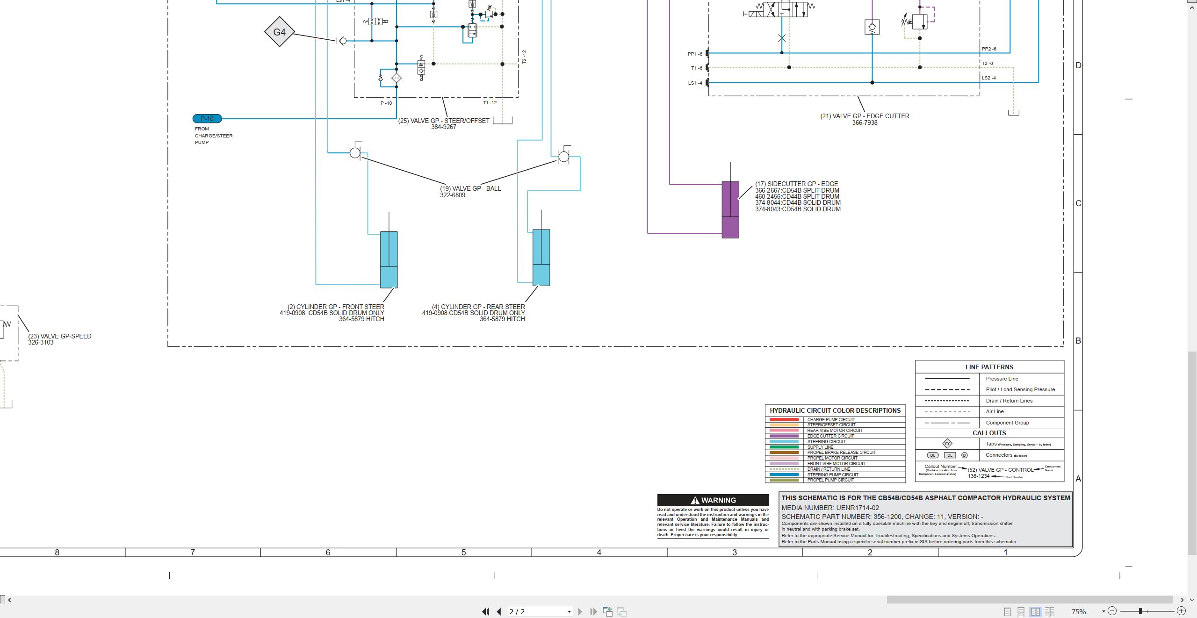Viewport: 1197px width, 618px height.
Task: Click part number "322-6809"
Action: (453, 195)
